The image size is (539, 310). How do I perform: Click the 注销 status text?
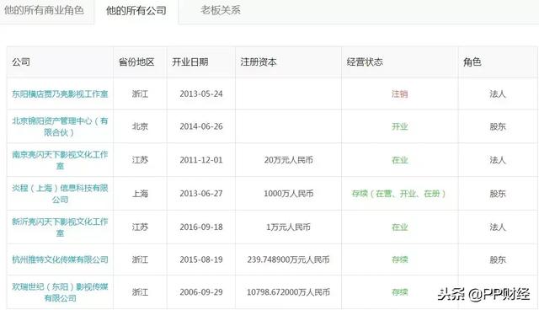400,94
